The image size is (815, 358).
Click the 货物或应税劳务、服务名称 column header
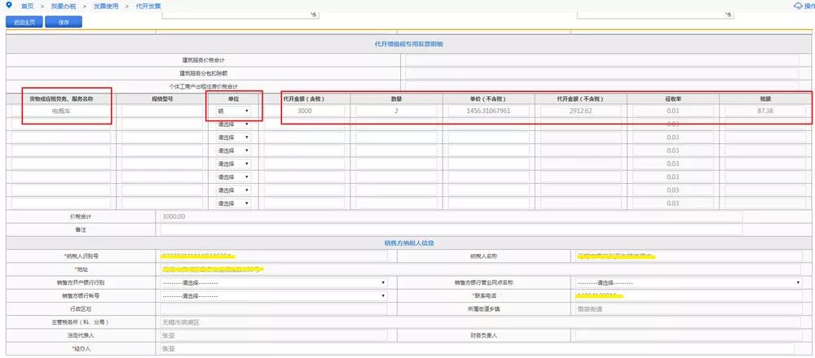(61, 98)
